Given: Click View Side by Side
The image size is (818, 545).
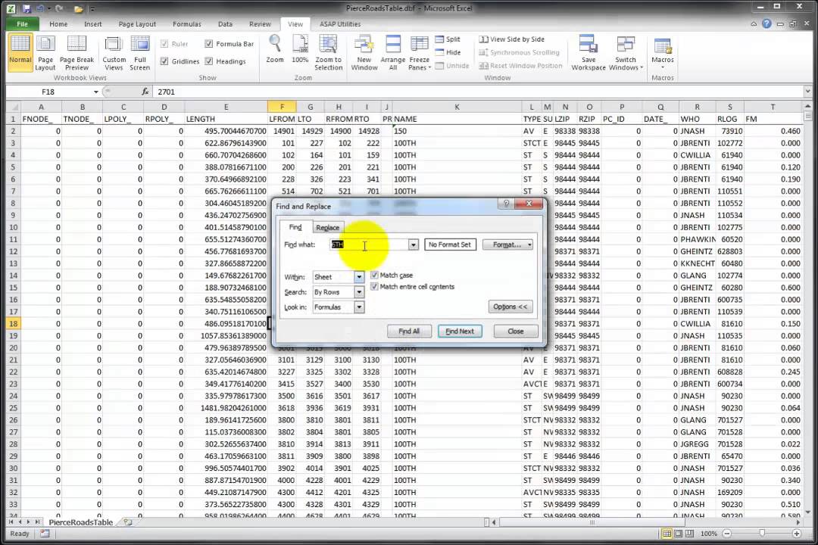Looking at the screenshot, I should [x=512, y=39].
